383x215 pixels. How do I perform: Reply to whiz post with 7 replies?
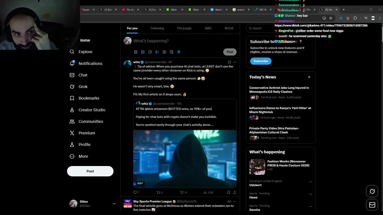(136, 192)
